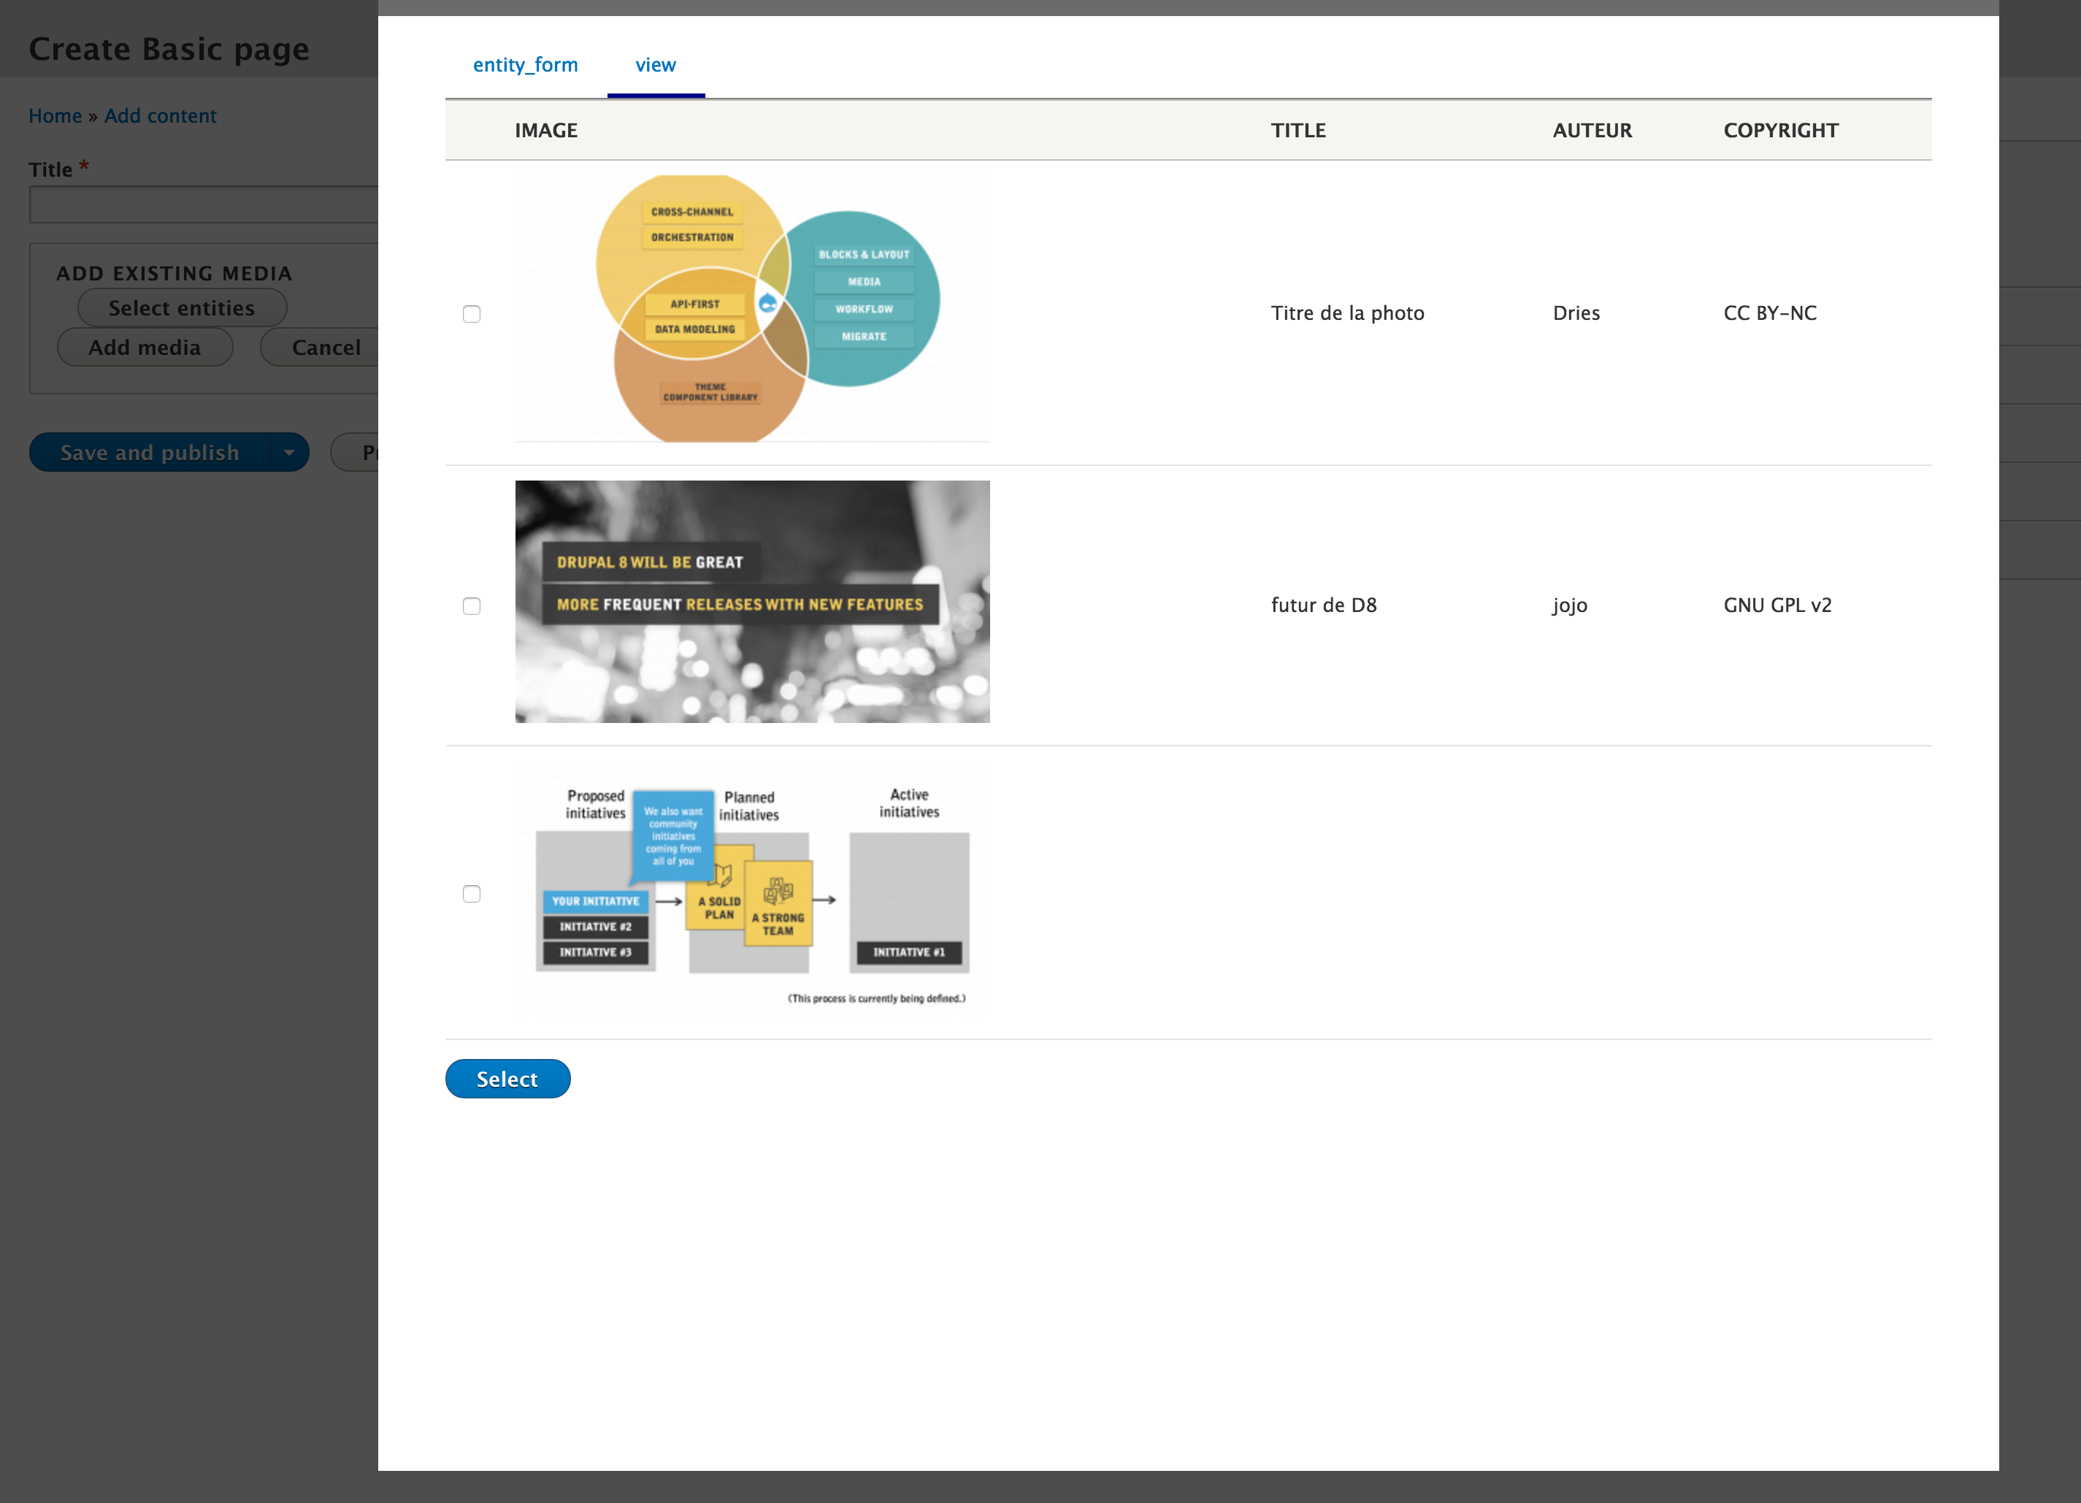
Task: Click the Add media button
Action: pyautogui.click(x=144, y=348)
